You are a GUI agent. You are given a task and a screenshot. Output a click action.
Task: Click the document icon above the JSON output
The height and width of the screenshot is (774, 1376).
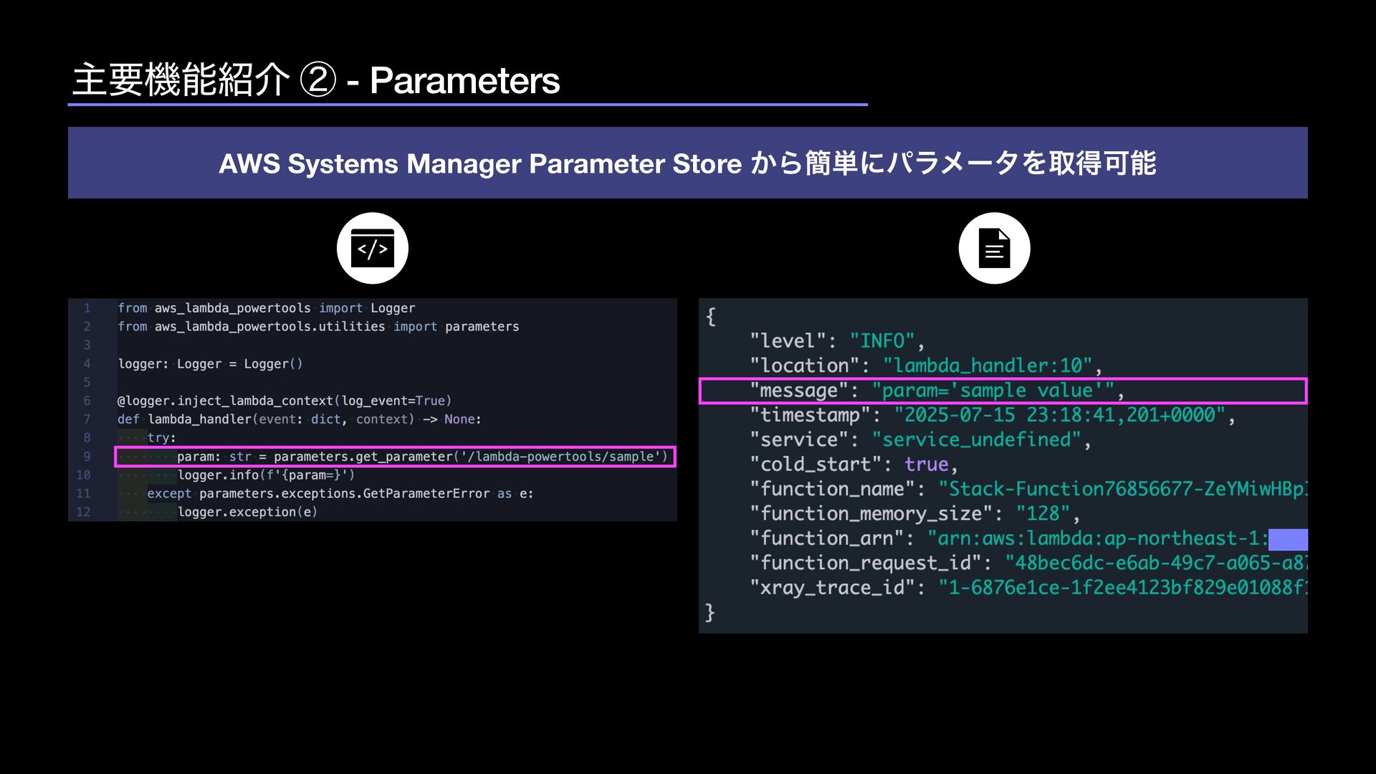click(994, 248)
